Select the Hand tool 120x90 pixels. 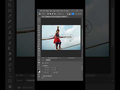coord(39,62)
